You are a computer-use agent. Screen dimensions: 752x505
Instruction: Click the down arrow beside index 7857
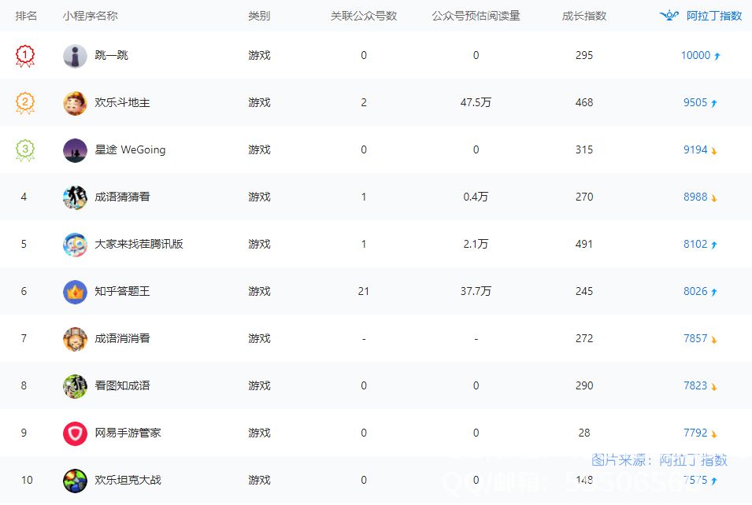click(x=714, y=339)
